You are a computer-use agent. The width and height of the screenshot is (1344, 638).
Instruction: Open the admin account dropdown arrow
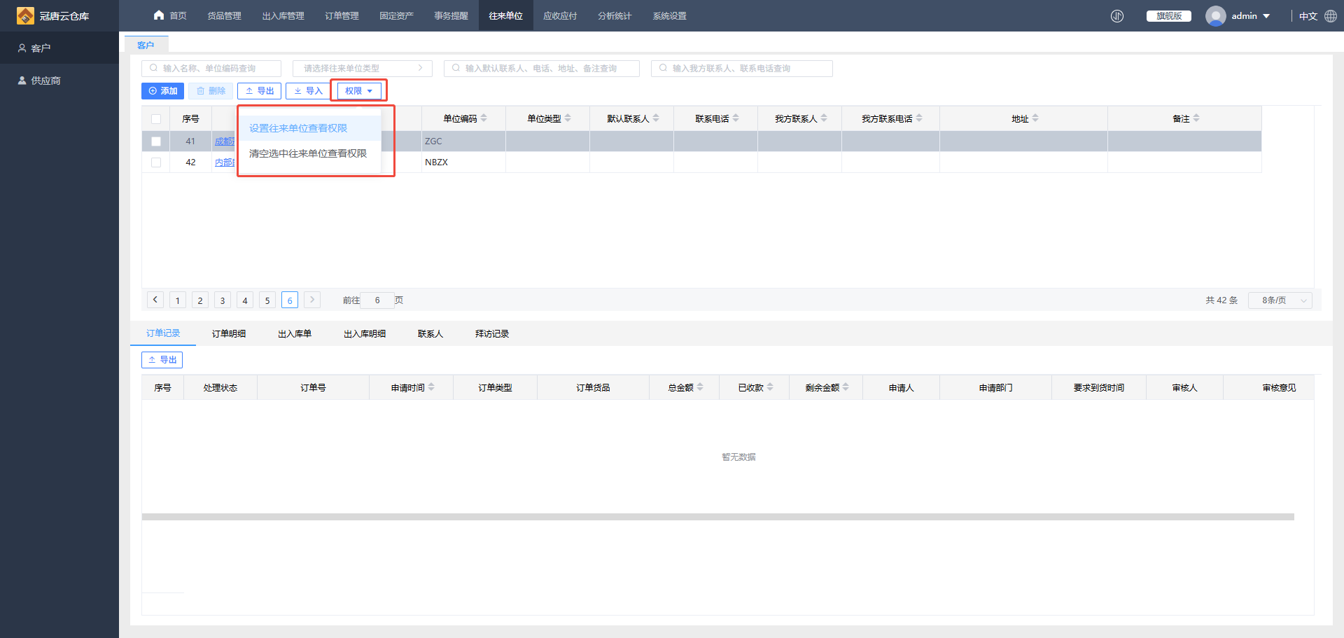pos(1266,15)
